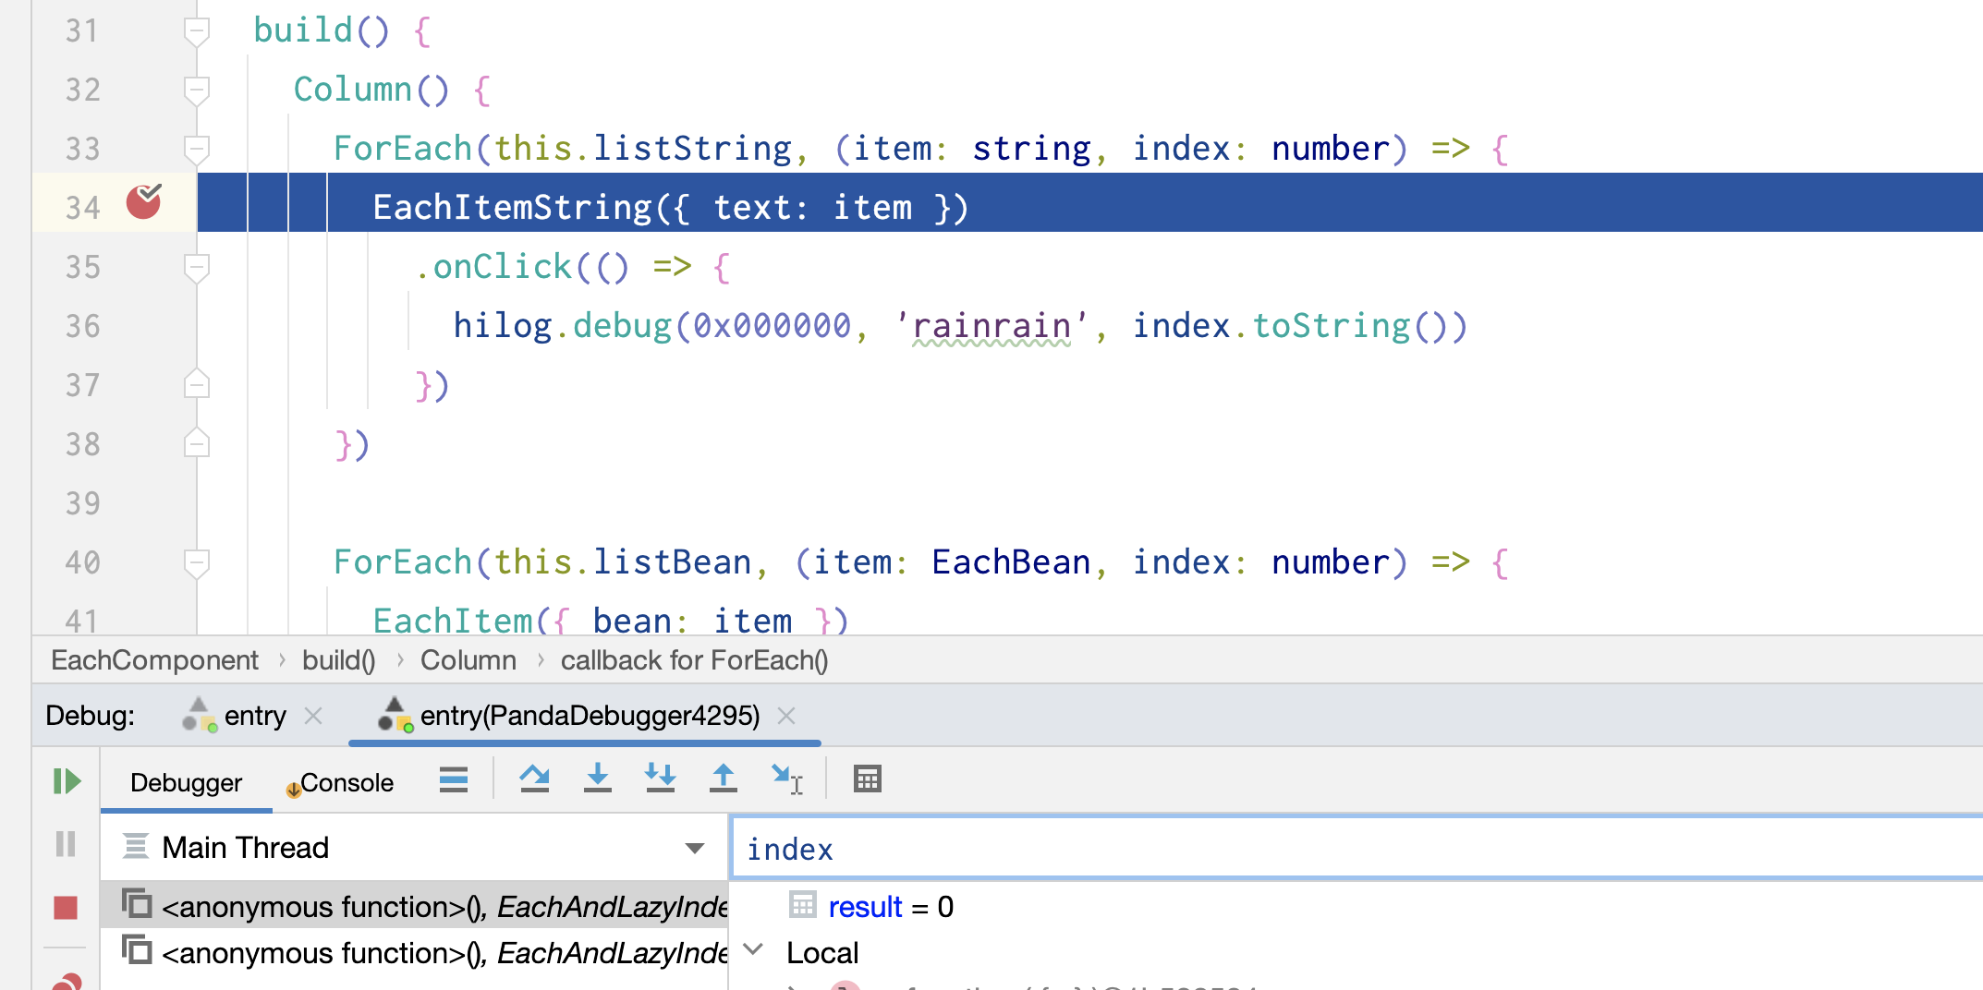
Task: Click toString on line 36
Action: coord(1331,326)
